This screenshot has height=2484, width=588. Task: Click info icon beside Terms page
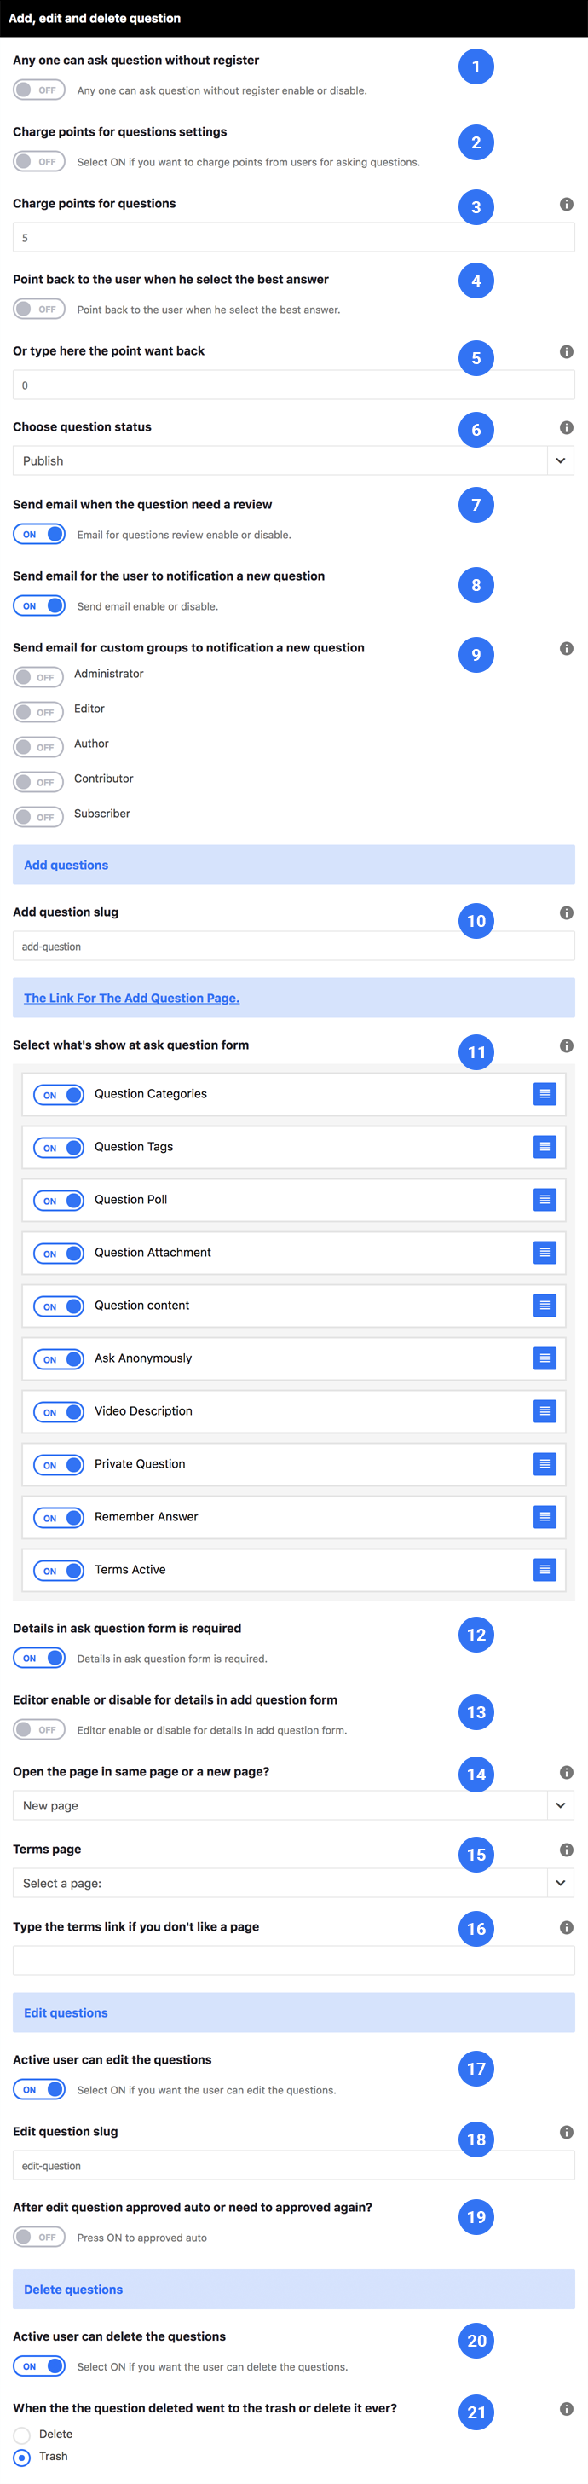(x=567, y=1850)
